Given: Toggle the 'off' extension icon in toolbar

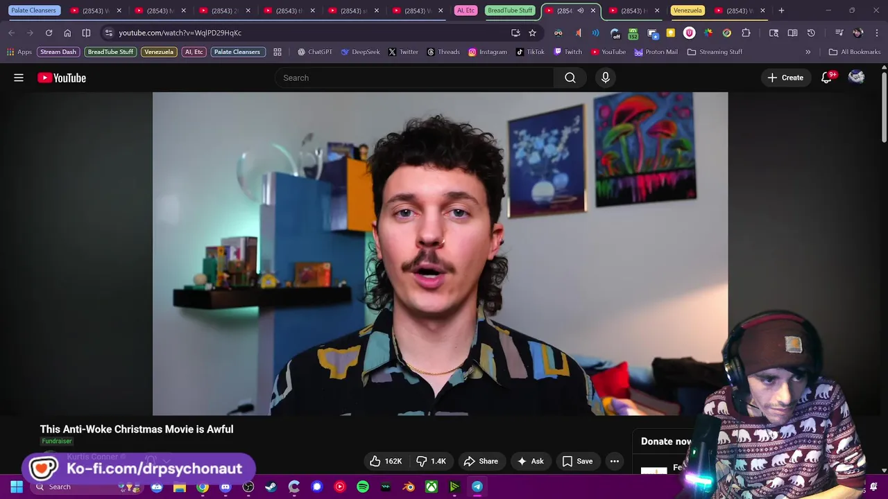Looking at the screenshot, I should coord(615,33).
